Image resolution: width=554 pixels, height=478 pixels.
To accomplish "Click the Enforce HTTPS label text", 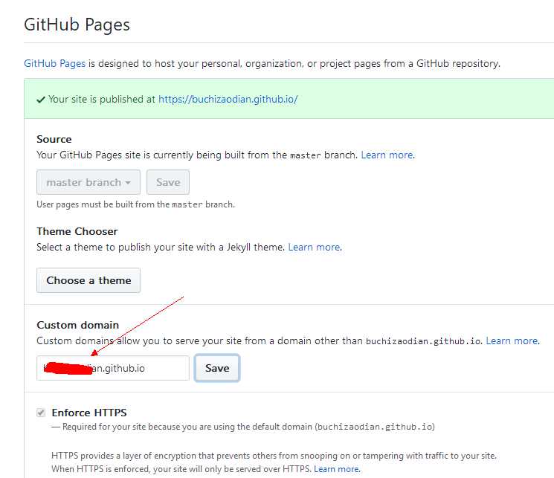I will pyautogui.click(x=89, y=413).
